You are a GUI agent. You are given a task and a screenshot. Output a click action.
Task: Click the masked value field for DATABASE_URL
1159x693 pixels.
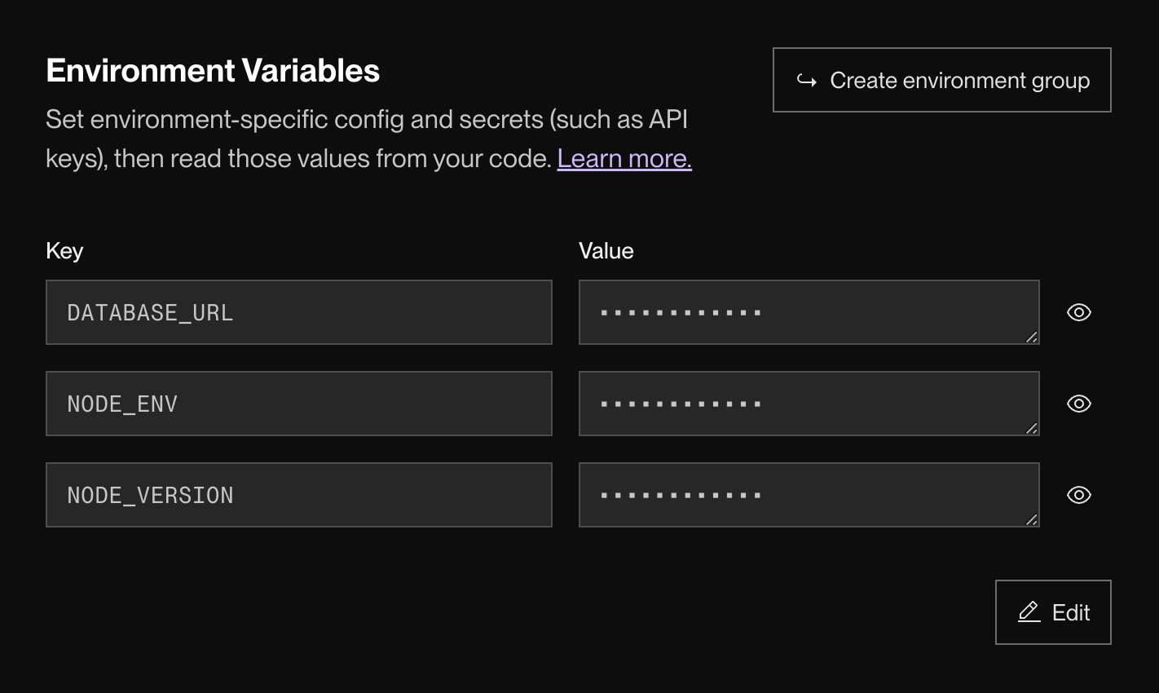click(809, 312)
